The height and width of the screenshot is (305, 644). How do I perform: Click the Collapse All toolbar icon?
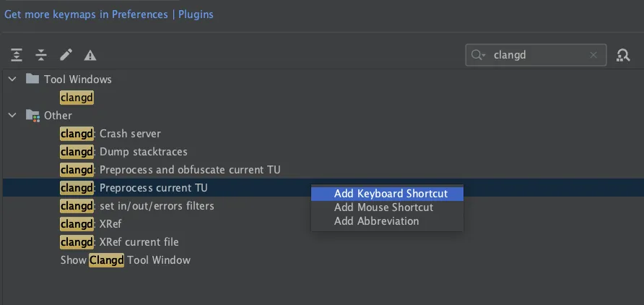(x=41, y=55)
